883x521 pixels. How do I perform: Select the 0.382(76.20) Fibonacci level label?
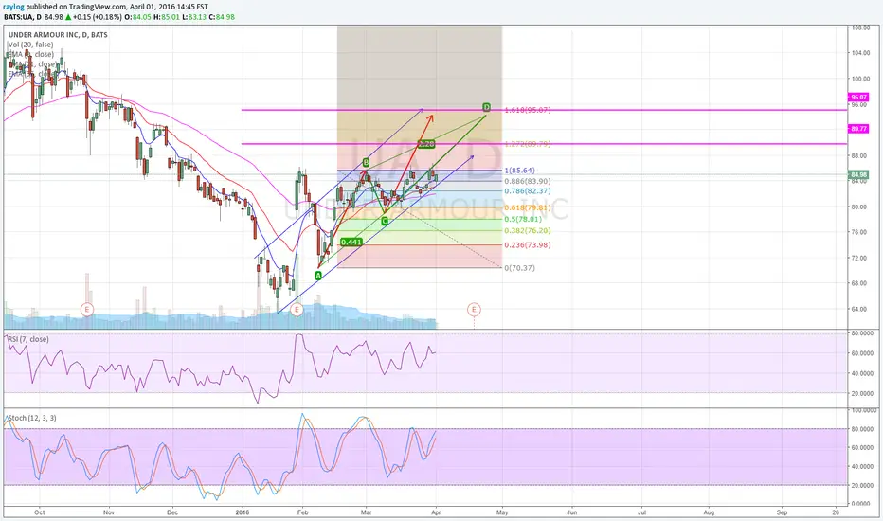click(528, 231)
